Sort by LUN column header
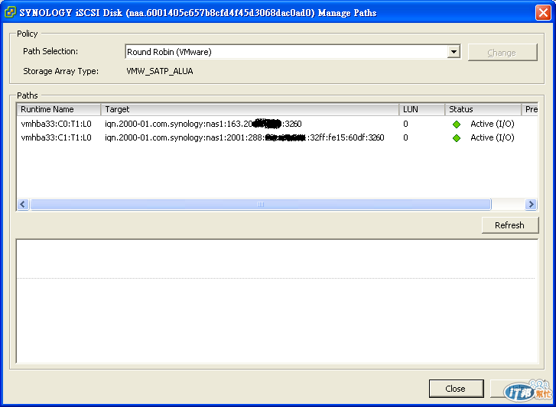Screen dimensions: 556x407 (x=421, y=109)
